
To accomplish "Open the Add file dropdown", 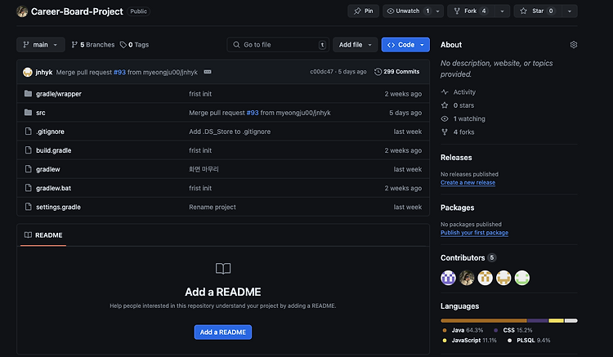I will [x=355, y=45].
